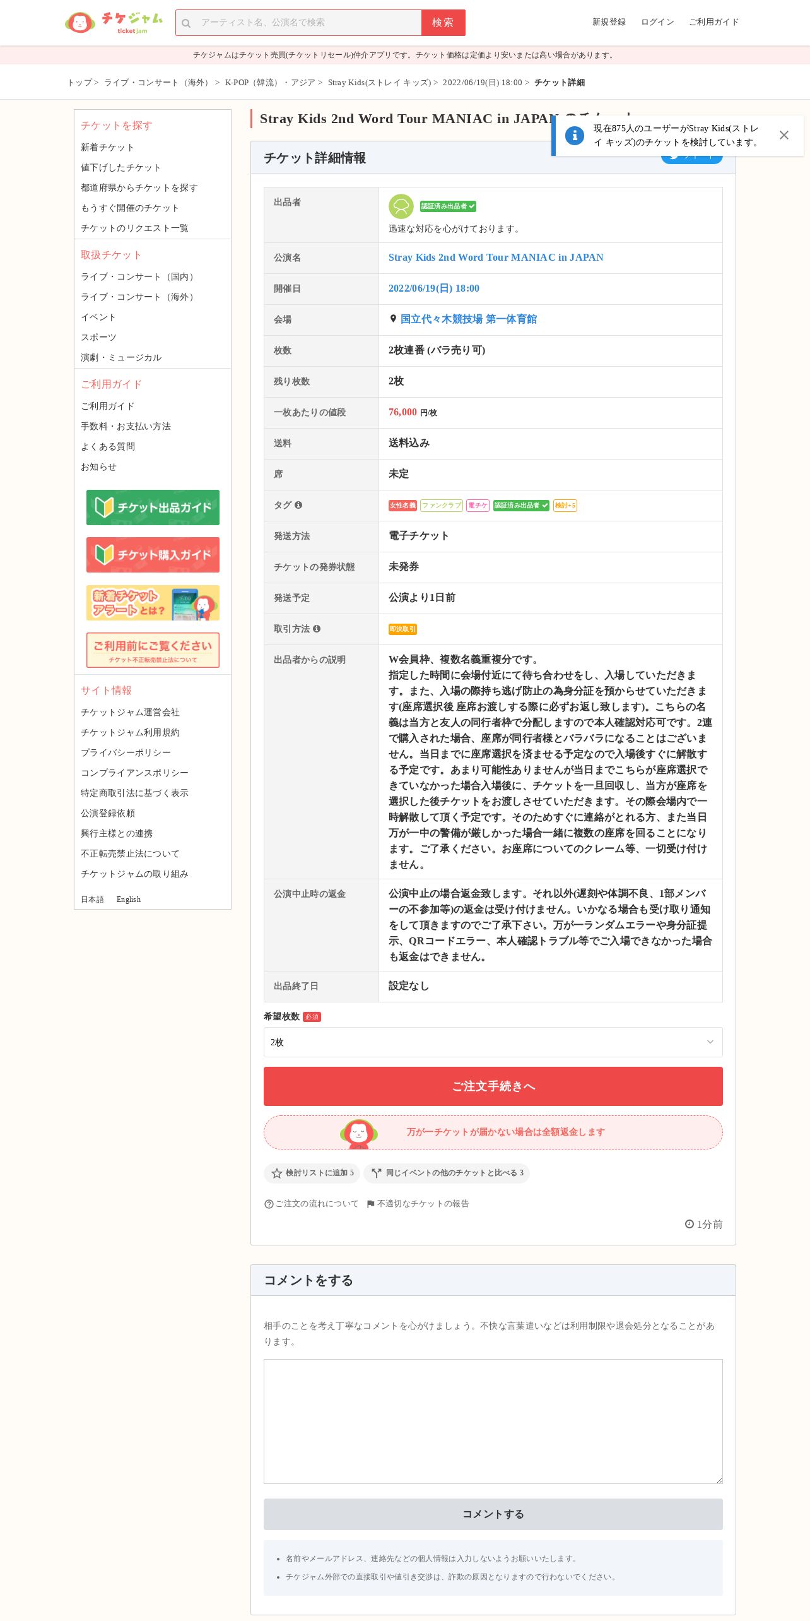Report via 不適切なチケットの報告
This screenshot has width=810, height=1621.
click(418, 1204)
